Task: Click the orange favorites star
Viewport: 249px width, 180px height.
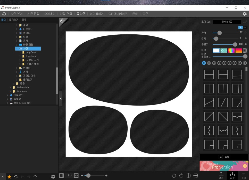Action: (9, 177)
